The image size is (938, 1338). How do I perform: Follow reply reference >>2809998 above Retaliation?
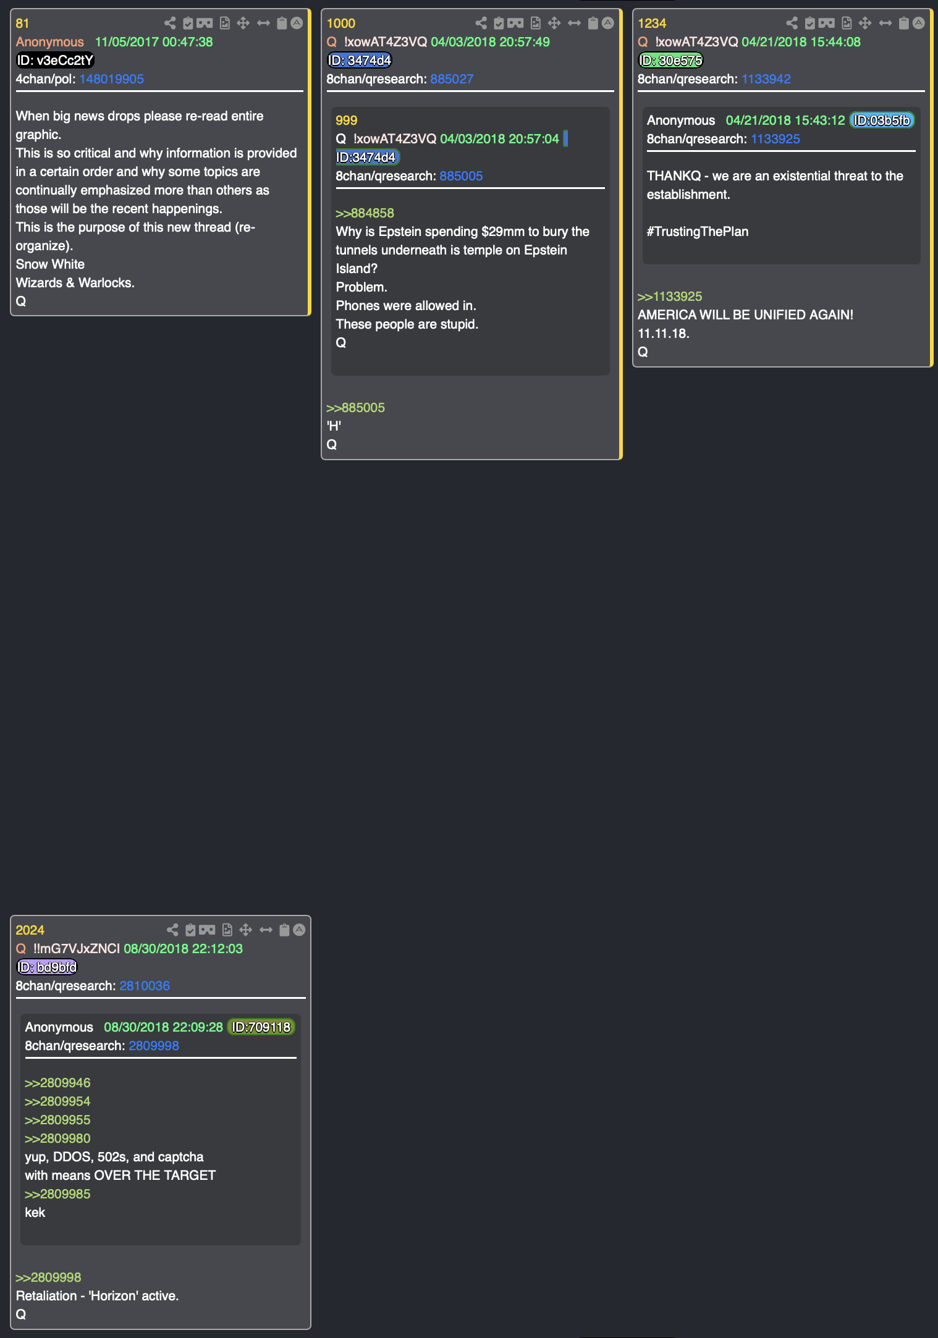48,1277
